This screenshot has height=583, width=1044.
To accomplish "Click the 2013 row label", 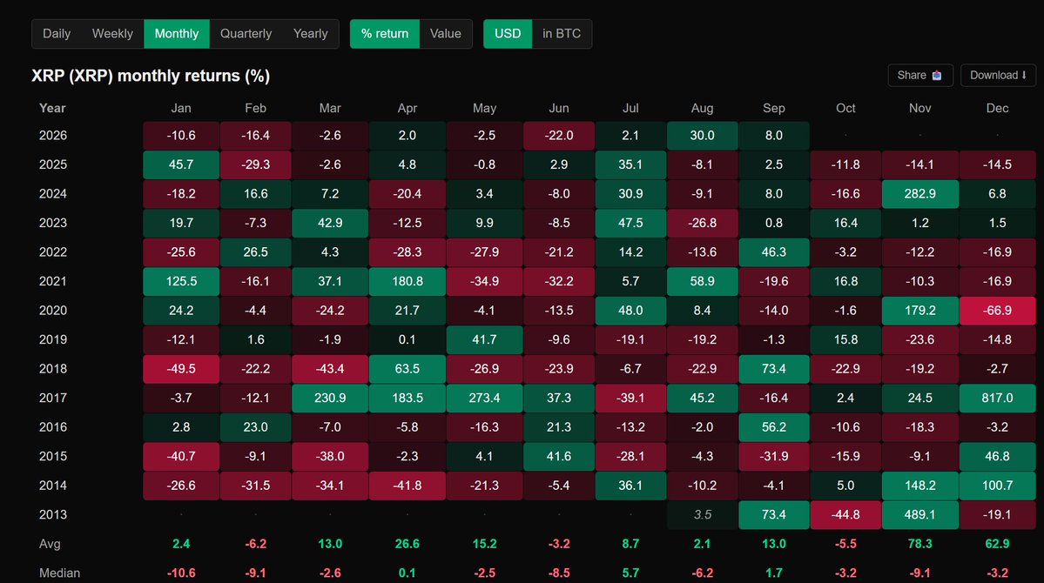I will [53, 514].
